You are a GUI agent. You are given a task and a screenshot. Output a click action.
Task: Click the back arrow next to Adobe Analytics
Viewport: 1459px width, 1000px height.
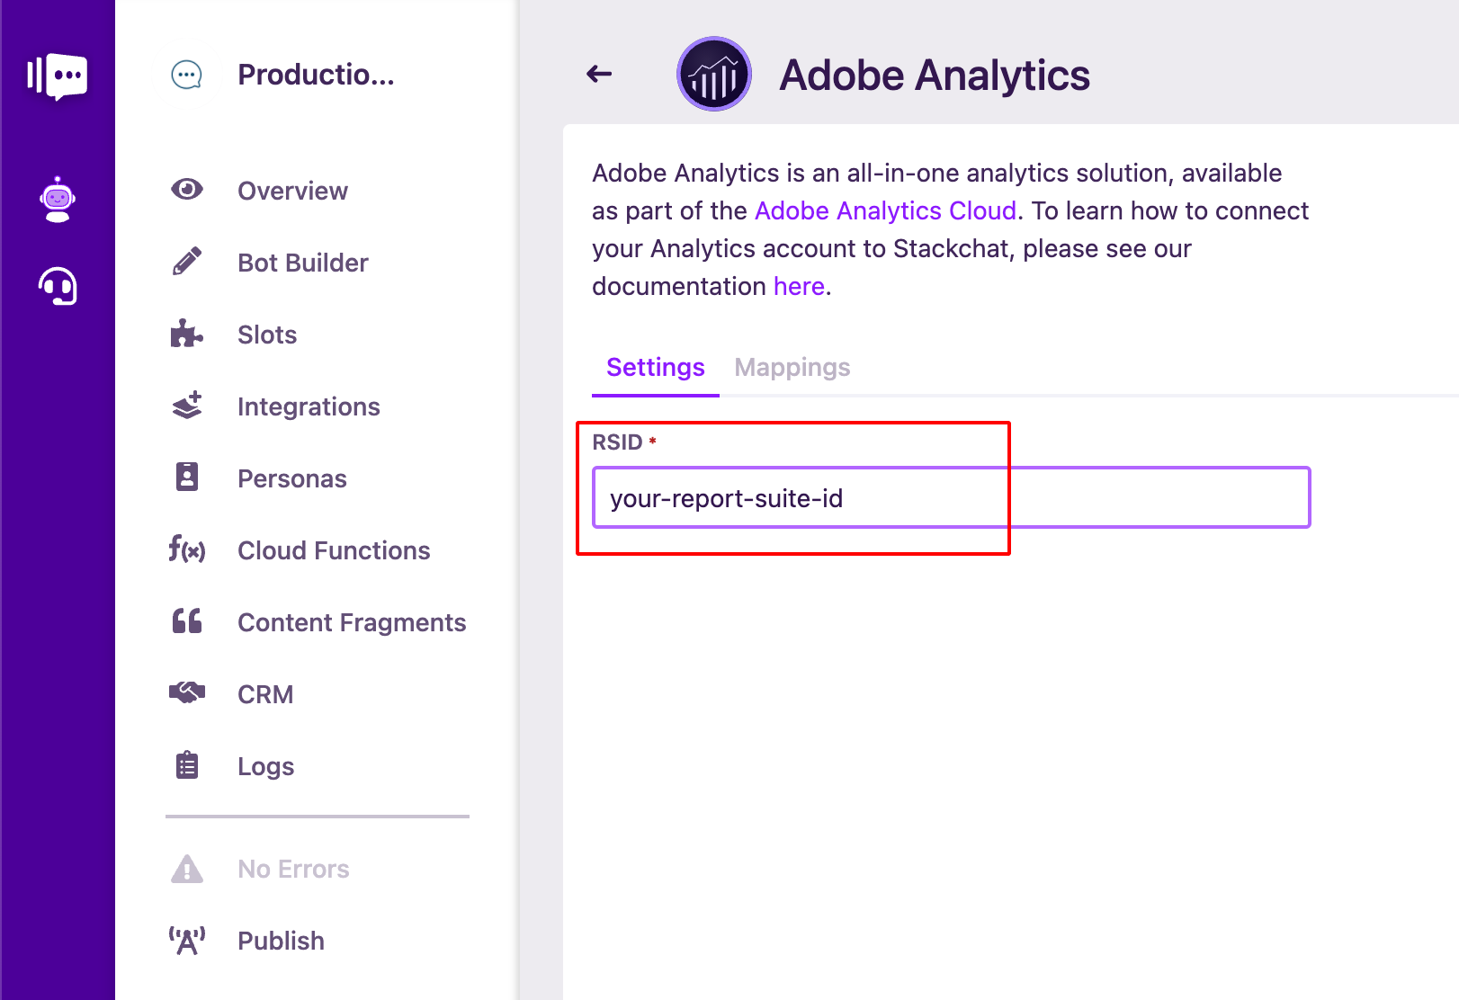click(599, 74)
